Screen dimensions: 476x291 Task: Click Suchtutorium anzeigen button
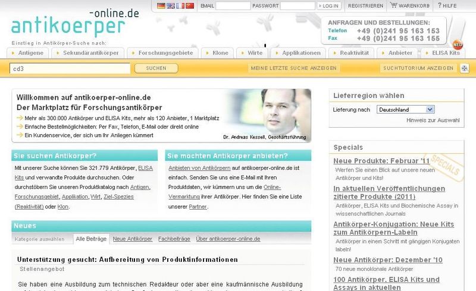click(x=418, y=68)
